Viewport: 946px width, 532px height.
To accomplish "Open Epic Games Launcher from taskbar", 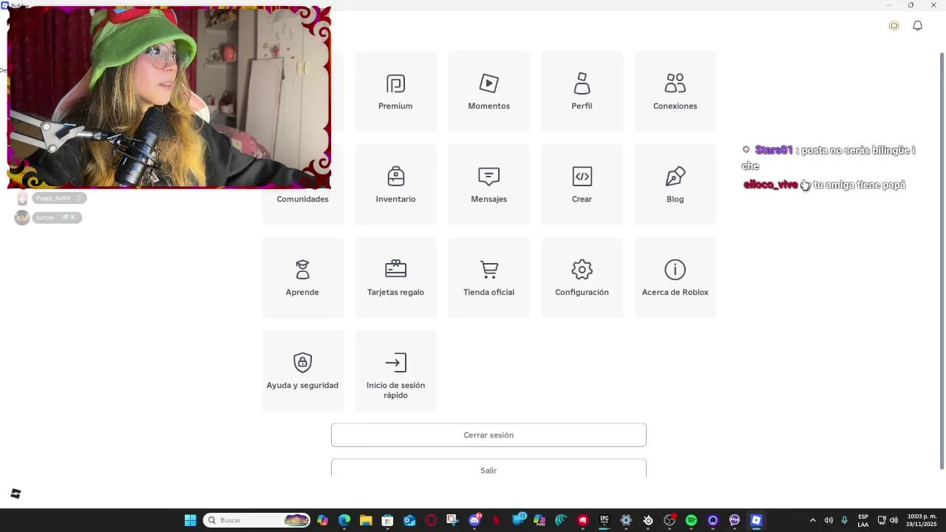I will 605,520.
